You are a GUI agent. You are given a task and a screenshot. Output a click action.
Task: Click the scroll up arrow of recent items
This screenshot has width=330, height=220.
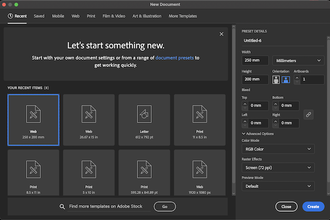pos(233,27)
